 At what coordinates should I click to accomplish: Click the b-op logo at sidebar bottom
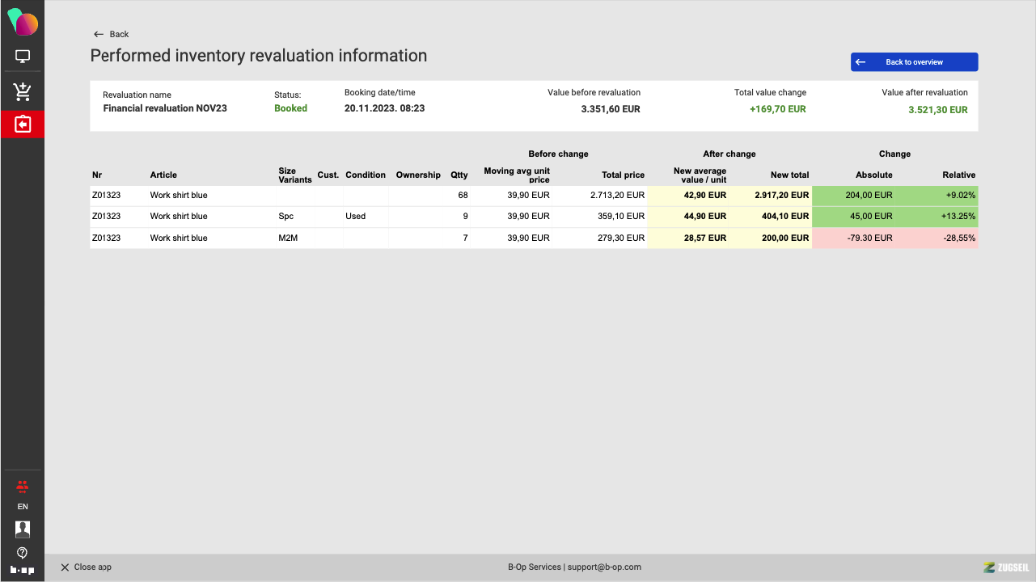(x=23, y=570)
